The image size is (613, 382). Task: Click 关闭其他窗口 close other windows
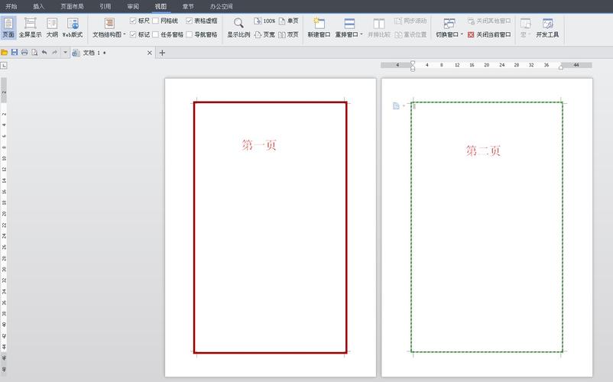[x=489, y=21]
